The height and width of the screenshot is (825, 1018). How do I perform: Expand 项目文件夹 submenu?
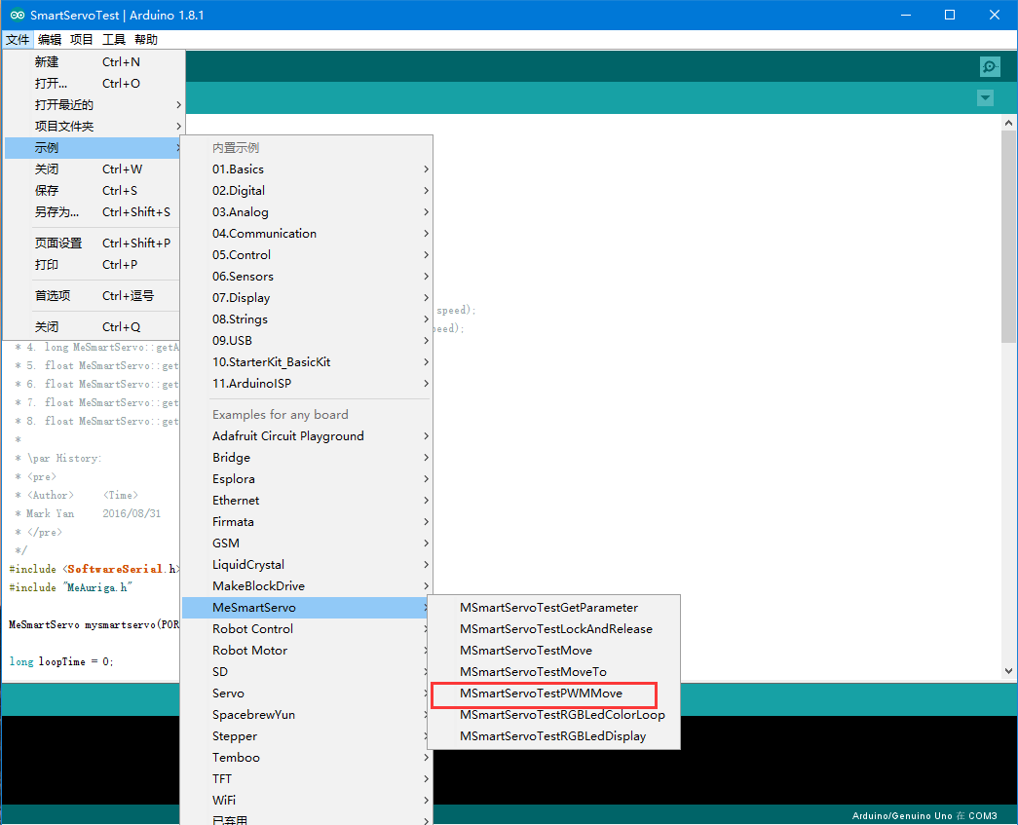click(93, 126)
